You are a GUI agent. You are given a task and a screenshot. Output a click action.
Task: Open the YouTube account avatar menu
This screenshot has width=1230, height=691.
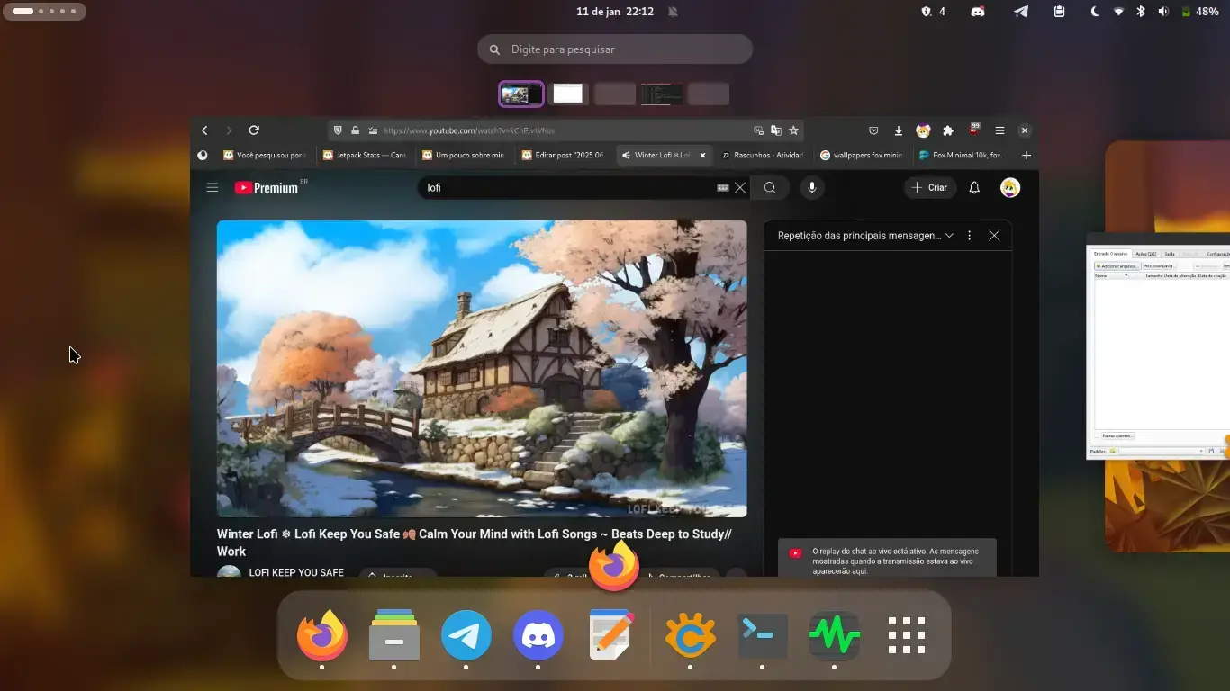[x=1010, y=187]
